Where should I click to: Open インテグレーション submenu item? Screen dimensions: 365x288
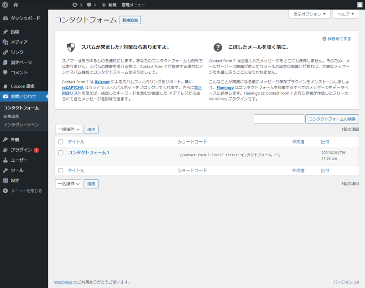point(21,125)
